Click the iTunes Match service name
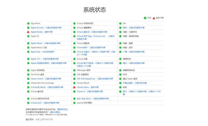The width and height of the screenshot is (208, 126). 83,83
